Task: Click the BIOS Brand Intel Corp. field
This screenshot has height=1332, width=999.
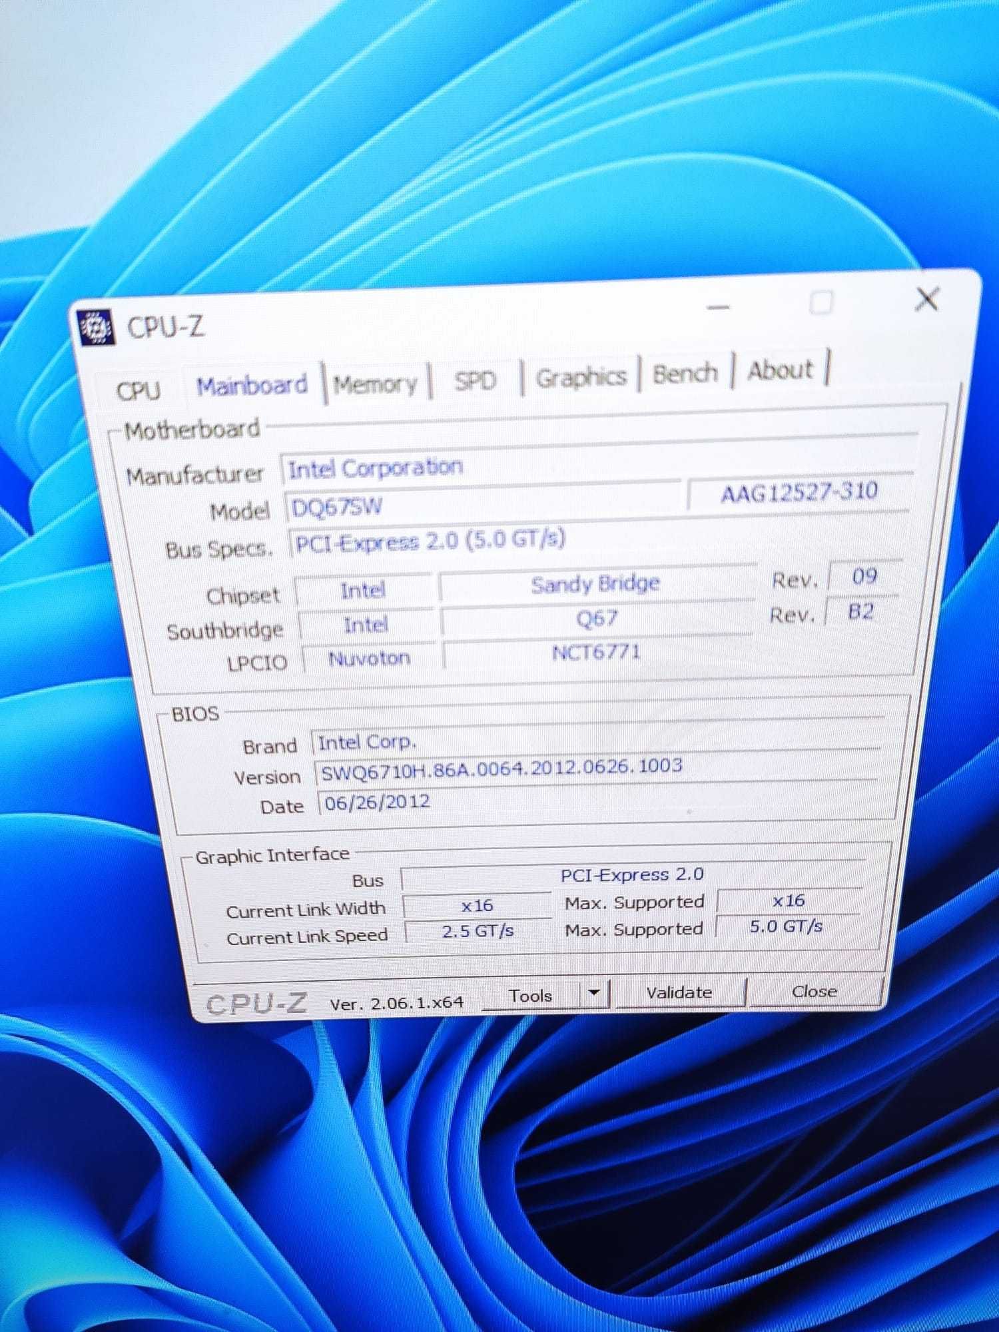Action: point(597,739)
